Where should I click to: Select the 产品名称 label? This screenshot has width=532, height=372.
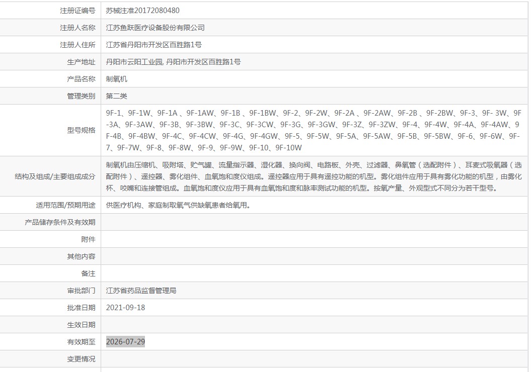pos(82,79)
